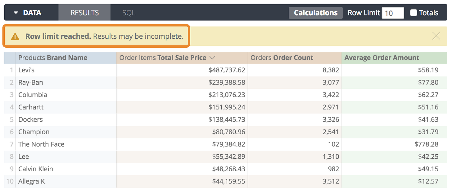This screenshot has width=452, height=193.
Task: Click The North Face brand cell
Action: (x=66, y=144)
